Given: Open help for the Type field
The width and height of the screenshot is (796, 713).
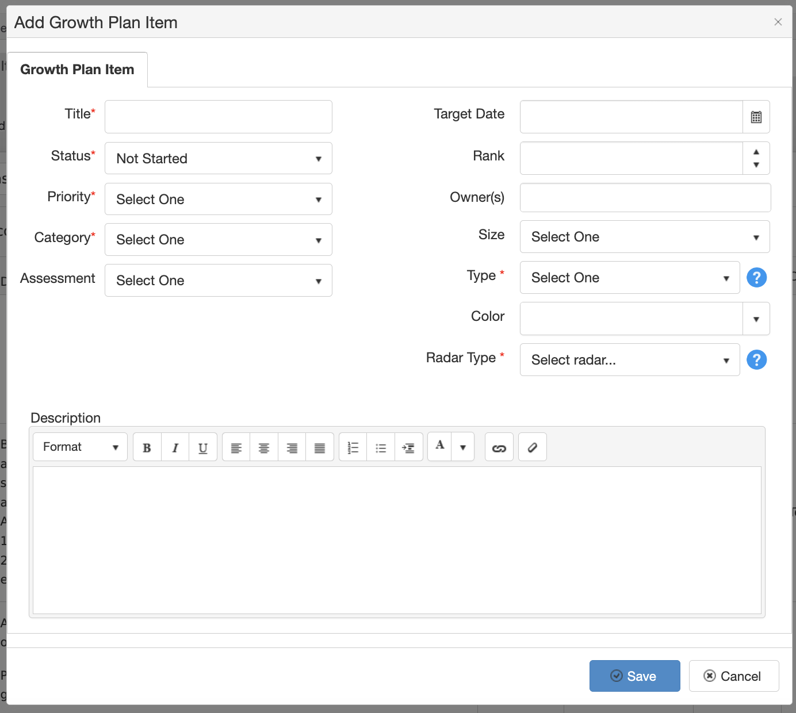Looking at the screenshot, I should (757, 278).
